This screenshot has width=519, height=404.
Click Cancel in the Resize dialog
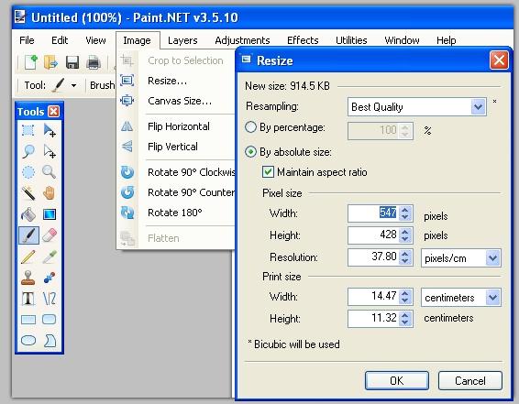coord(470,380)
